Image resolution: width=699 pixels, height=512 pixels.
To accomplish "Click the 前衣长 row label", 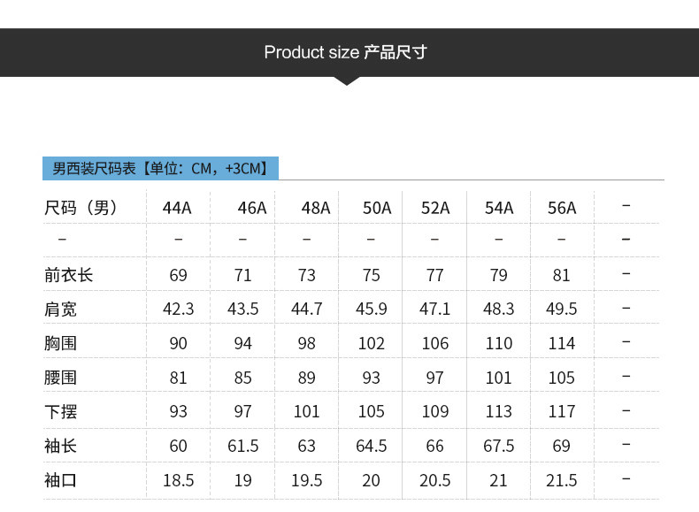I will [69, 275].
